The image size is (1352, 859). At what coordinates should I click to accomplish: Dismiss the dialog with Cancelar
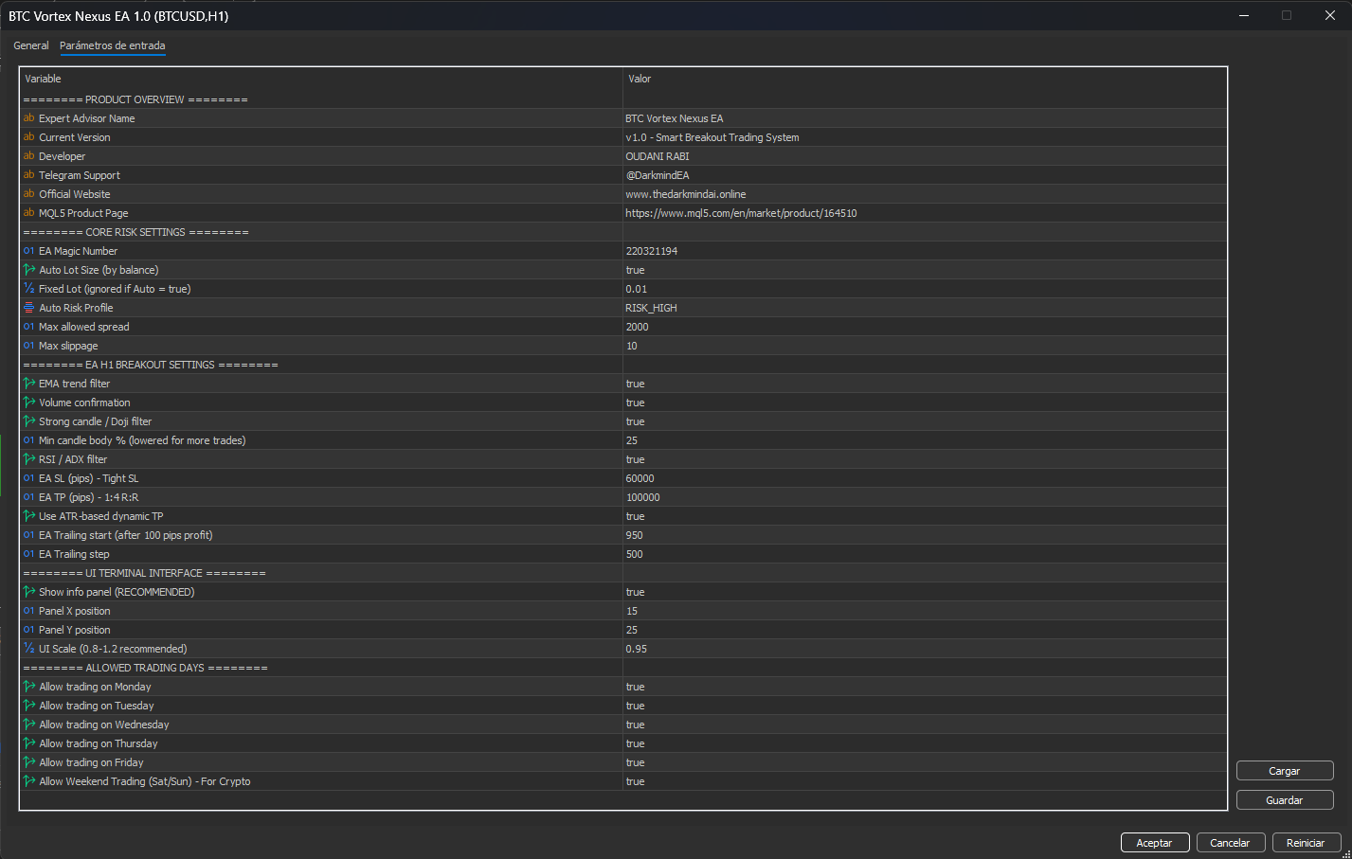click(1230, 843)
